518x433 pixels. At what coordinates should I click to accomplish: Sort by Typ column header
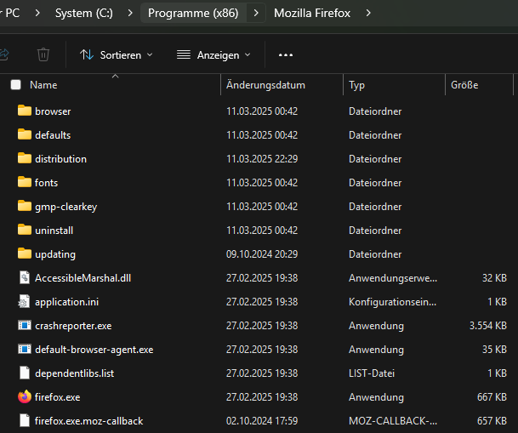357,85
